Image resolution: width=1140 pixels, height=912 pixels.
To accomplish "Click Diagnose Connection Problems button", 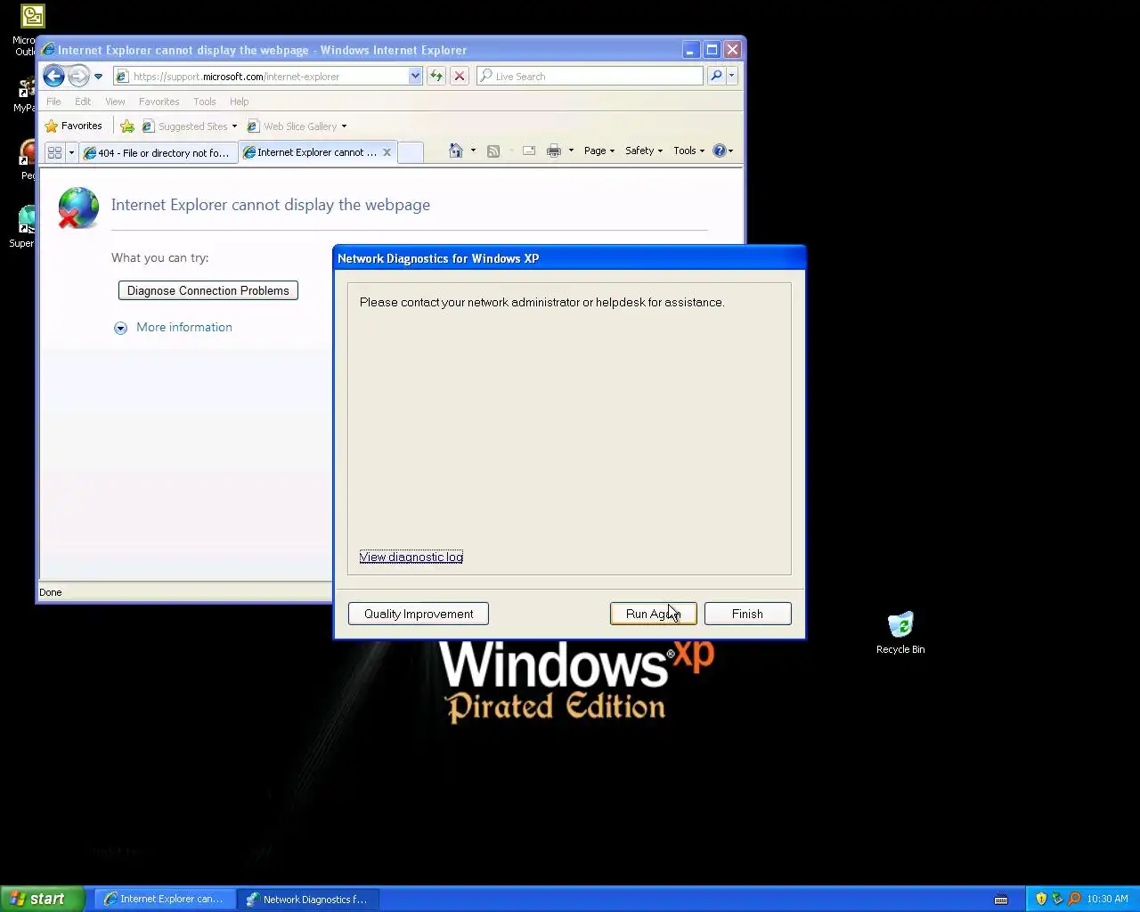I will tap(208, 290).
